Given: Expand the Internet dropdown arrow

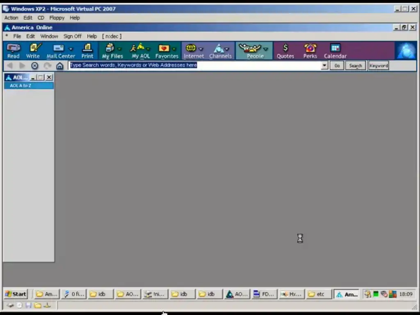Looking at the screenshot, I should click(201, 49).
